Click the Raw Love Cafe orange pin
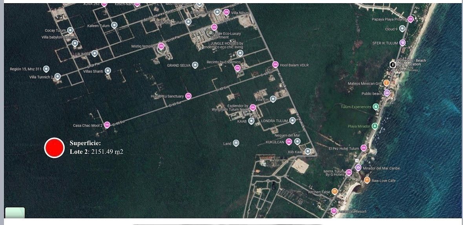The height and width of the screenshot is (225, 463). 367,180
